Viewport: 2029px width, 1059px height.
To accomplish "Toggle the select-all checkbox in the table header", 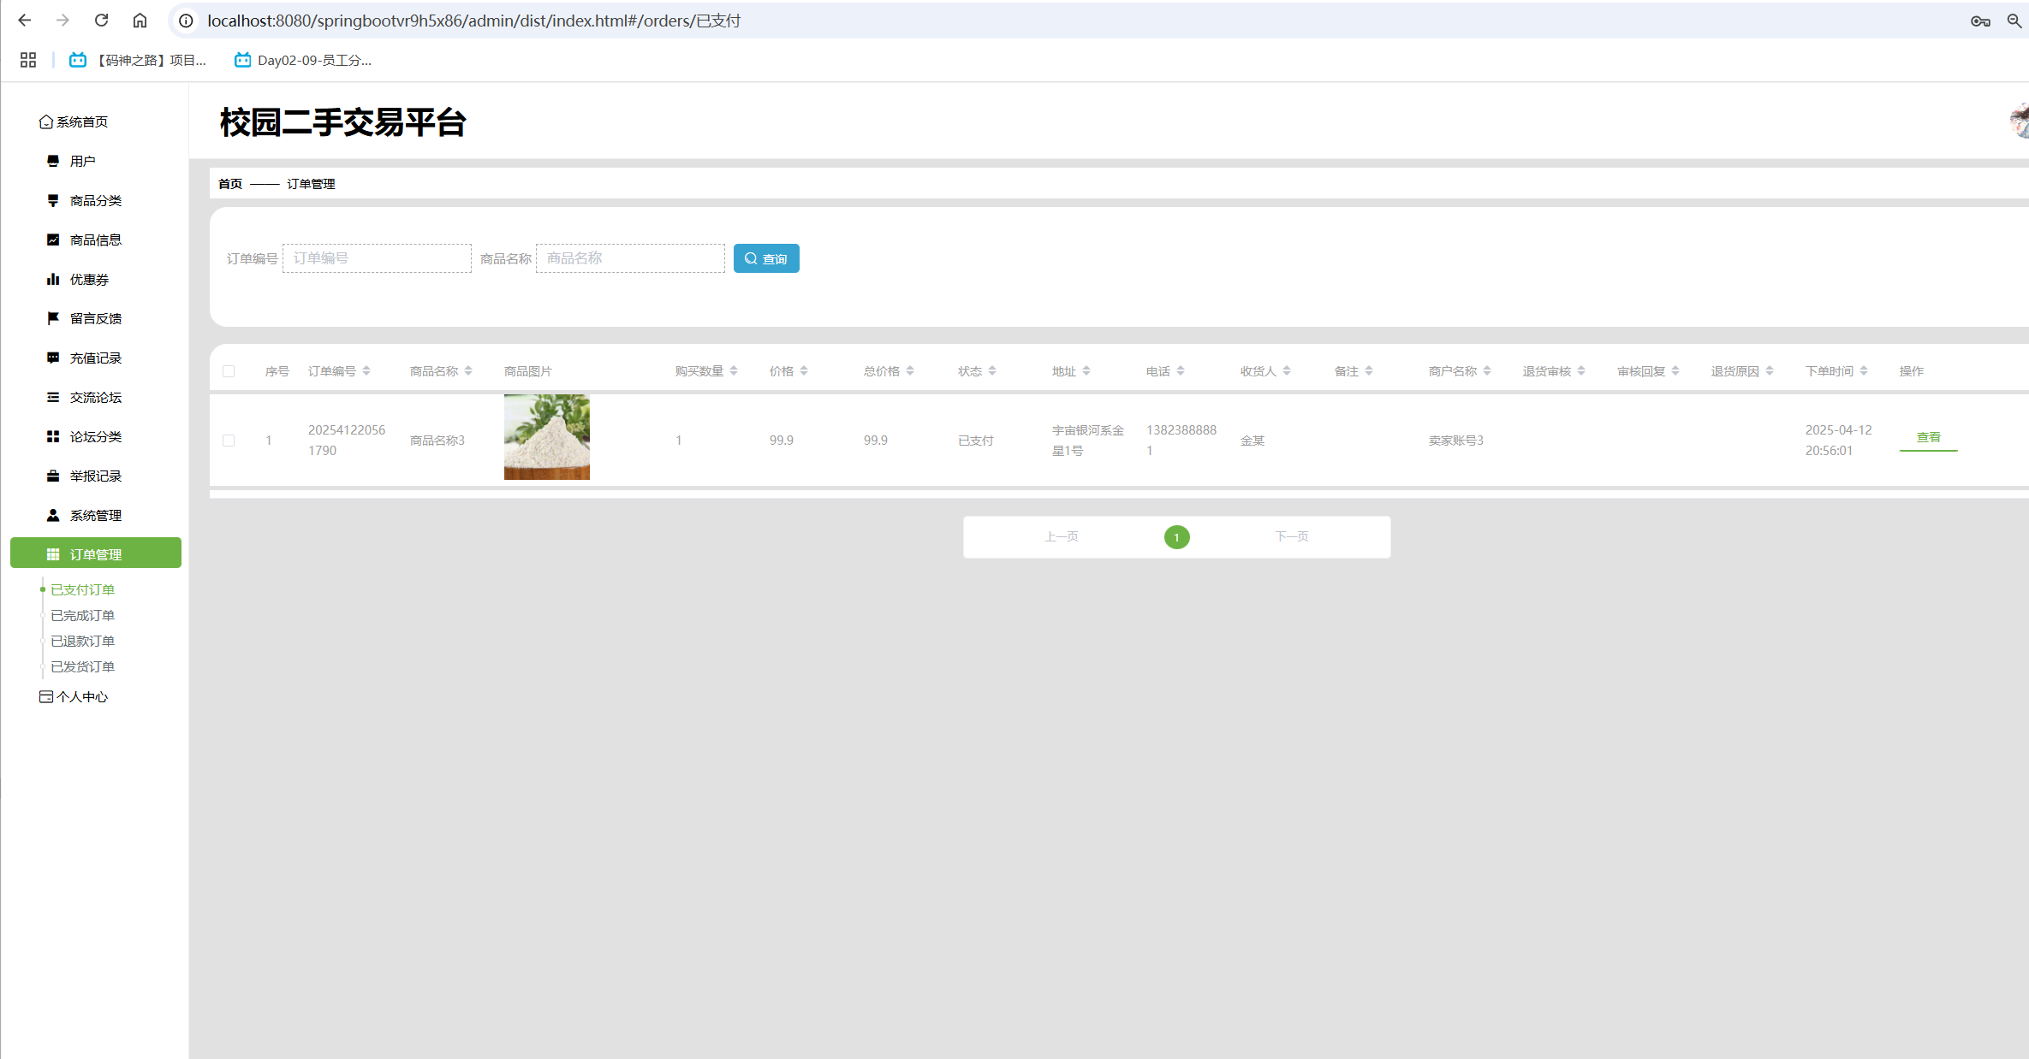I will 229,371.
